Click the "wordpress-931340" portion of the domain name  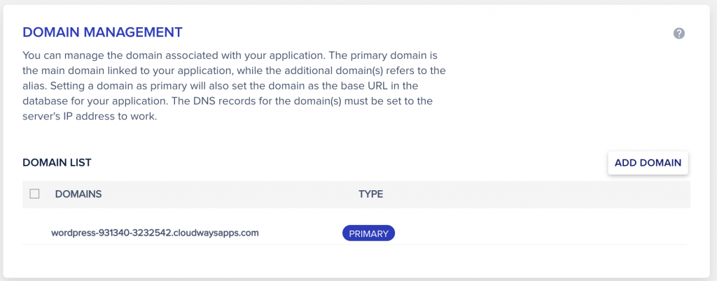tap(83, 233)
